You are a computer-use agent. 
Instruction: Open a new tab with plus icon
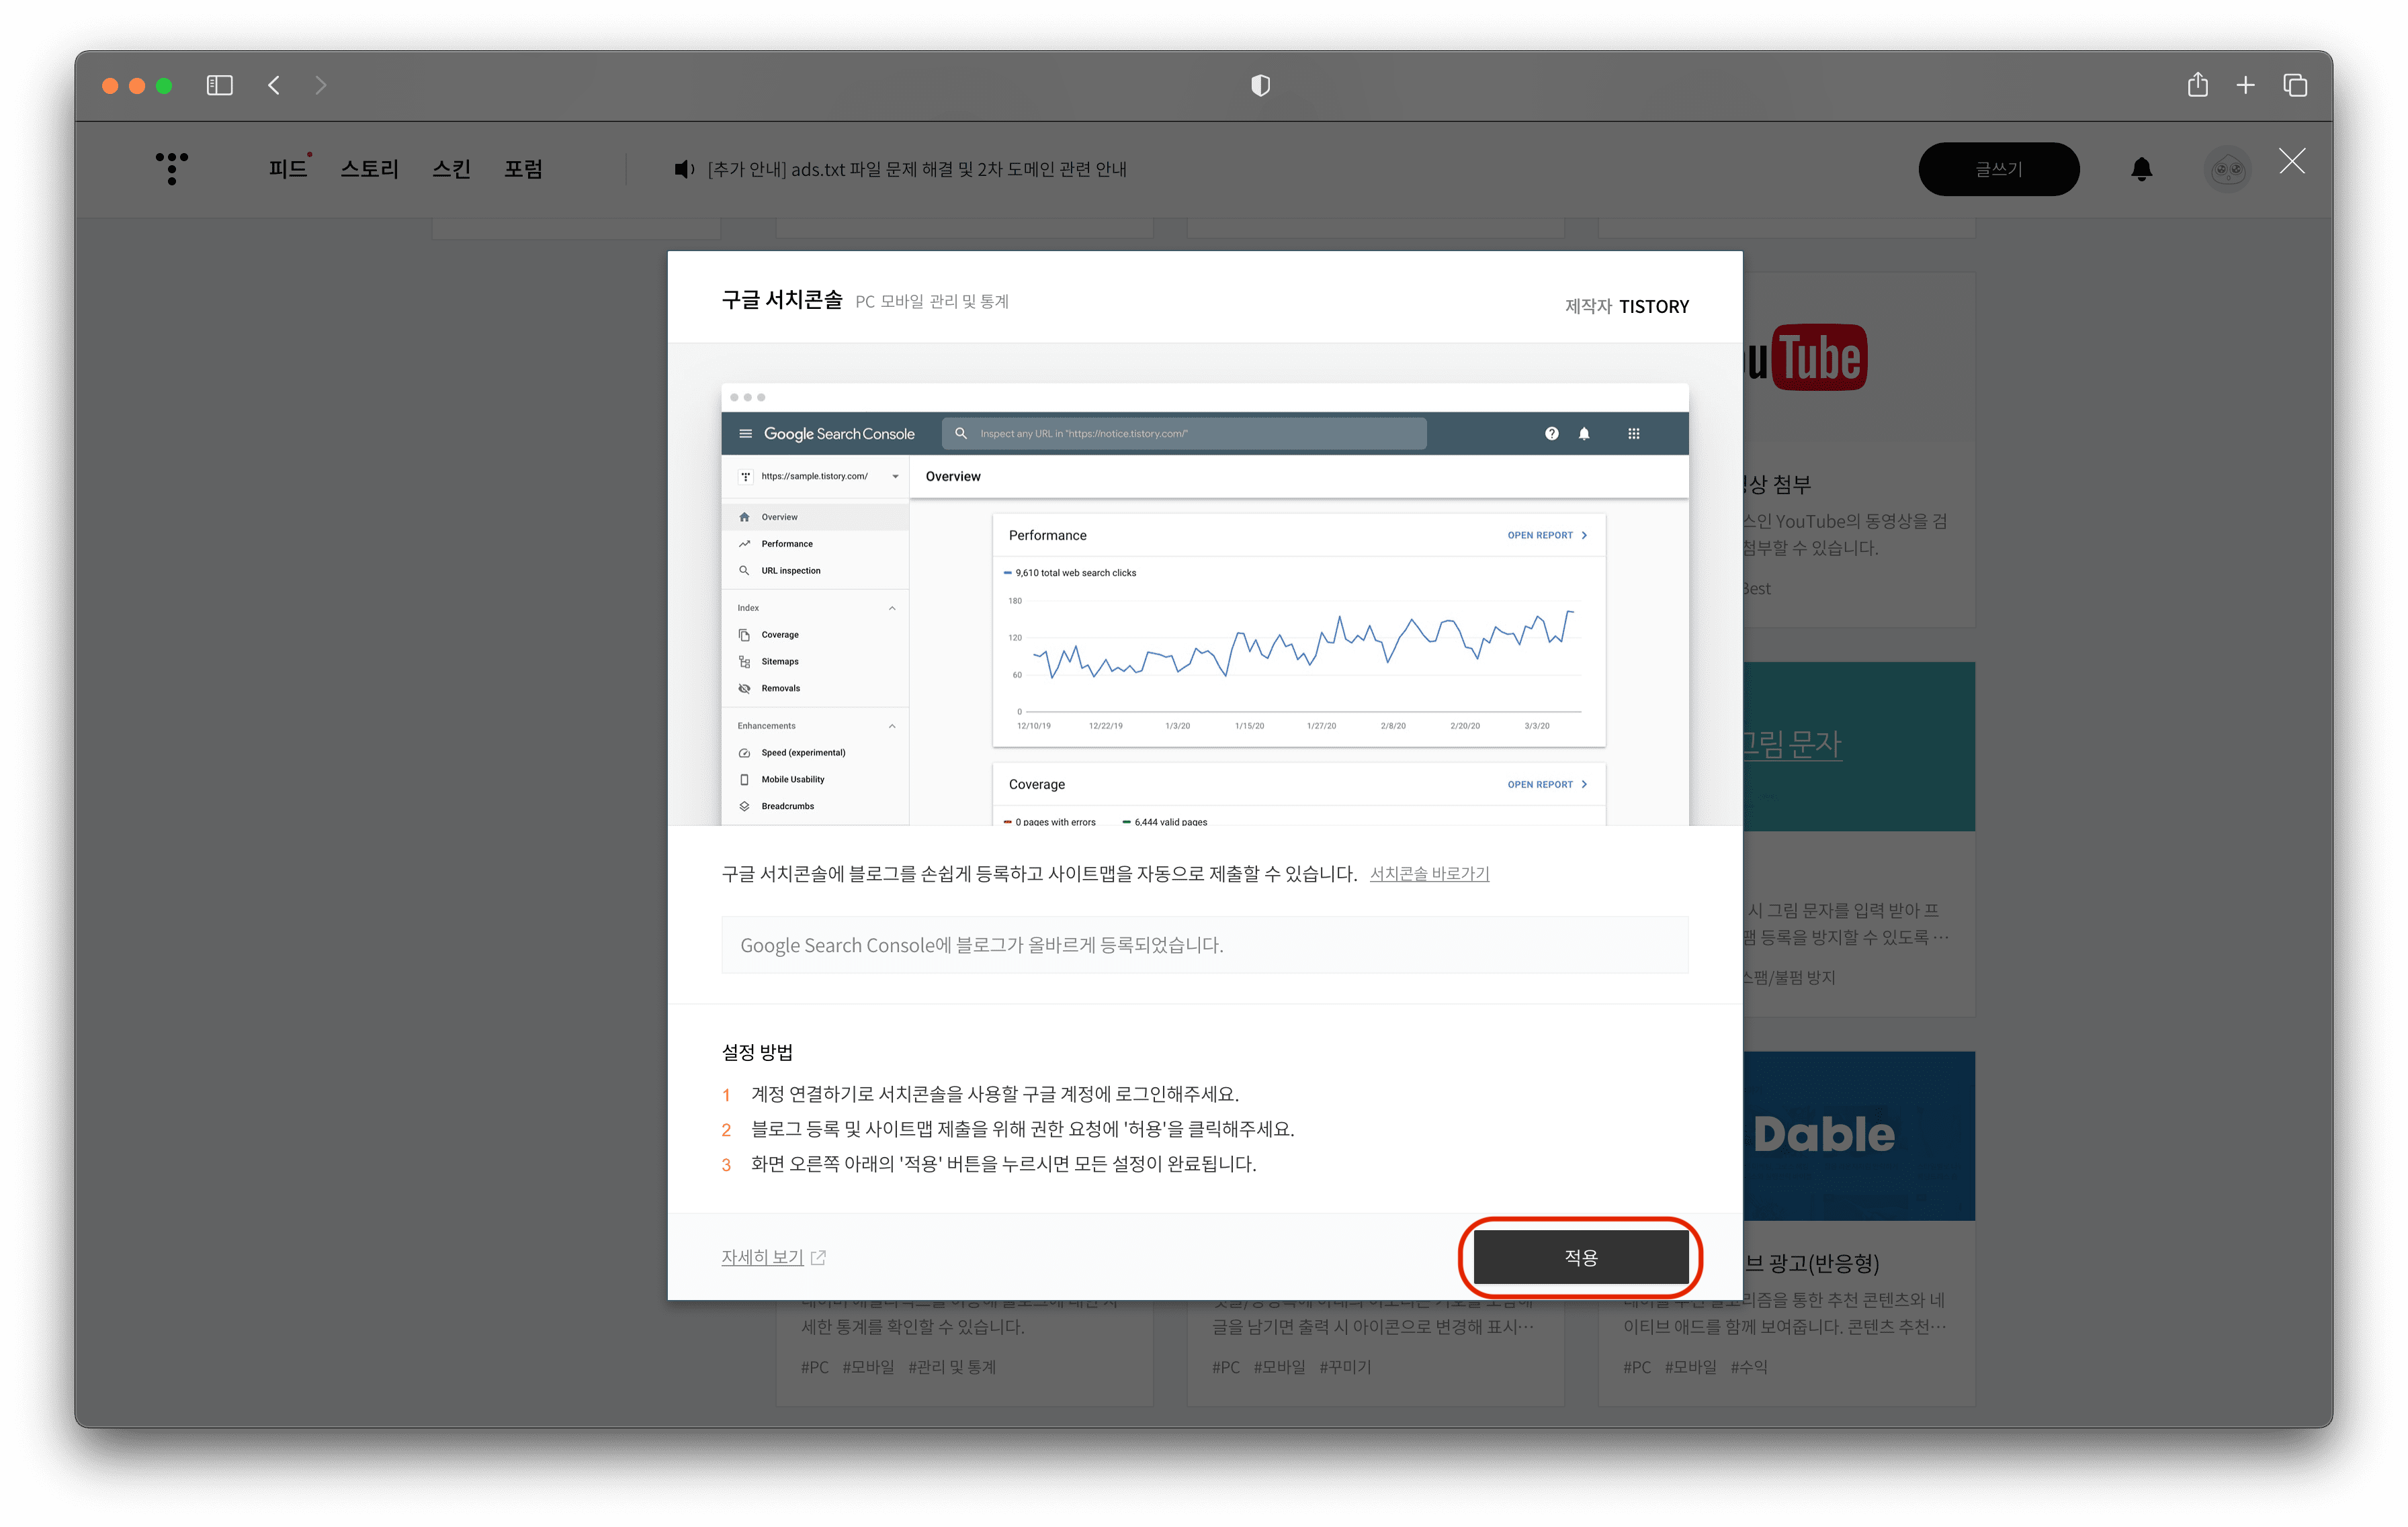2245,86
